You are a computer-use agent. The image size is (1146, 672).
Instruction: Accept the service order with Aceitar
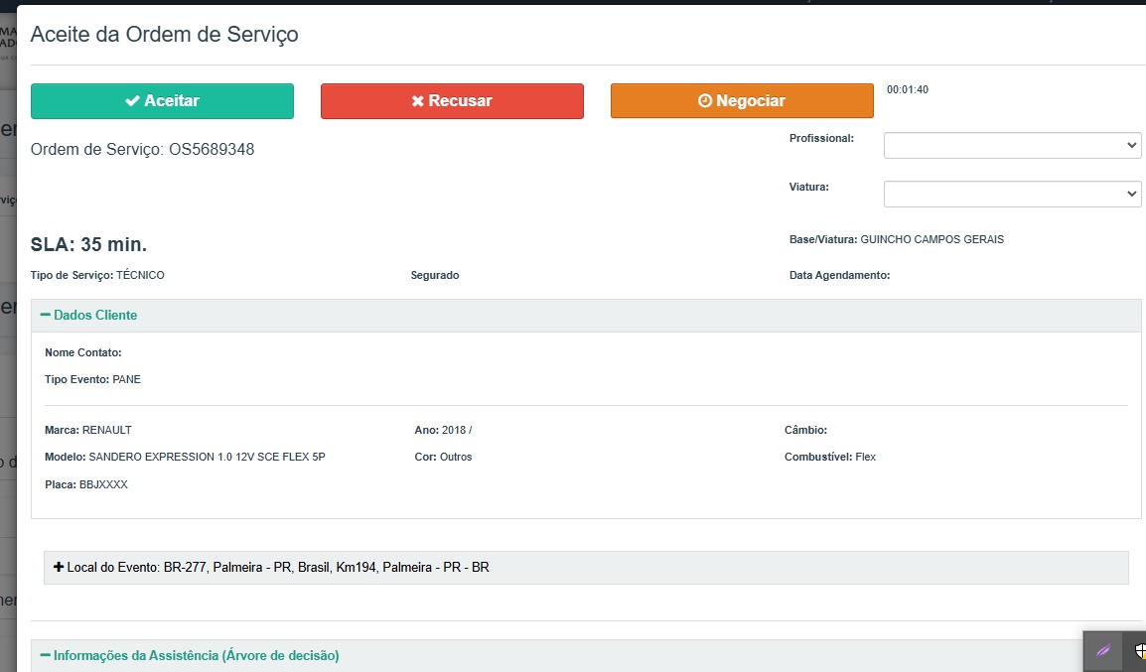tap(162, 101)
